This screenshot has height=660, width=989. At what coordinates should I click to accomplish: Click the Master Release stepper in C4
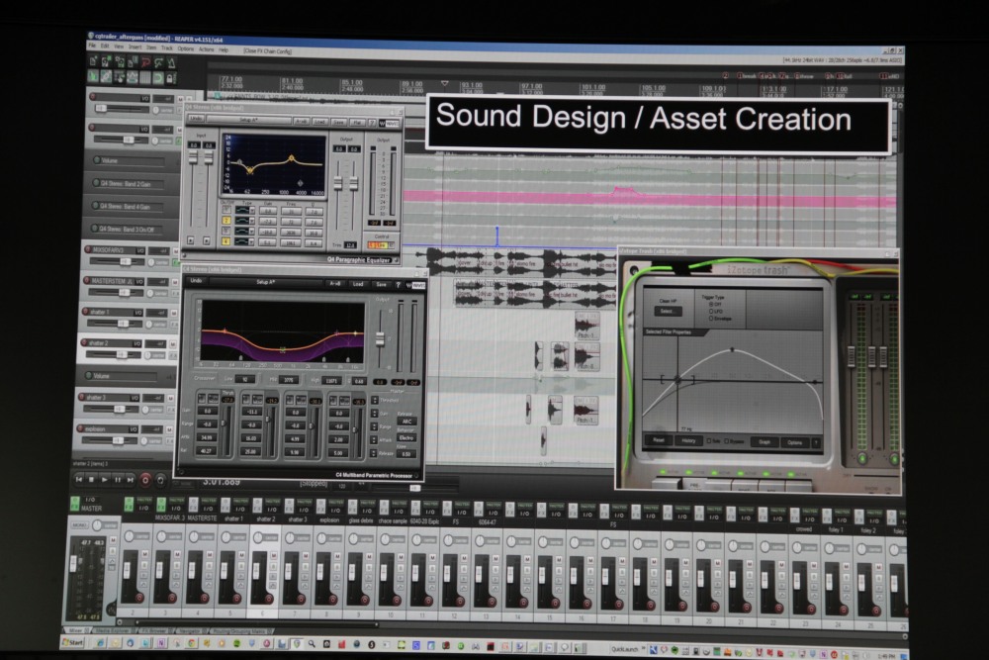pos(374,453)
